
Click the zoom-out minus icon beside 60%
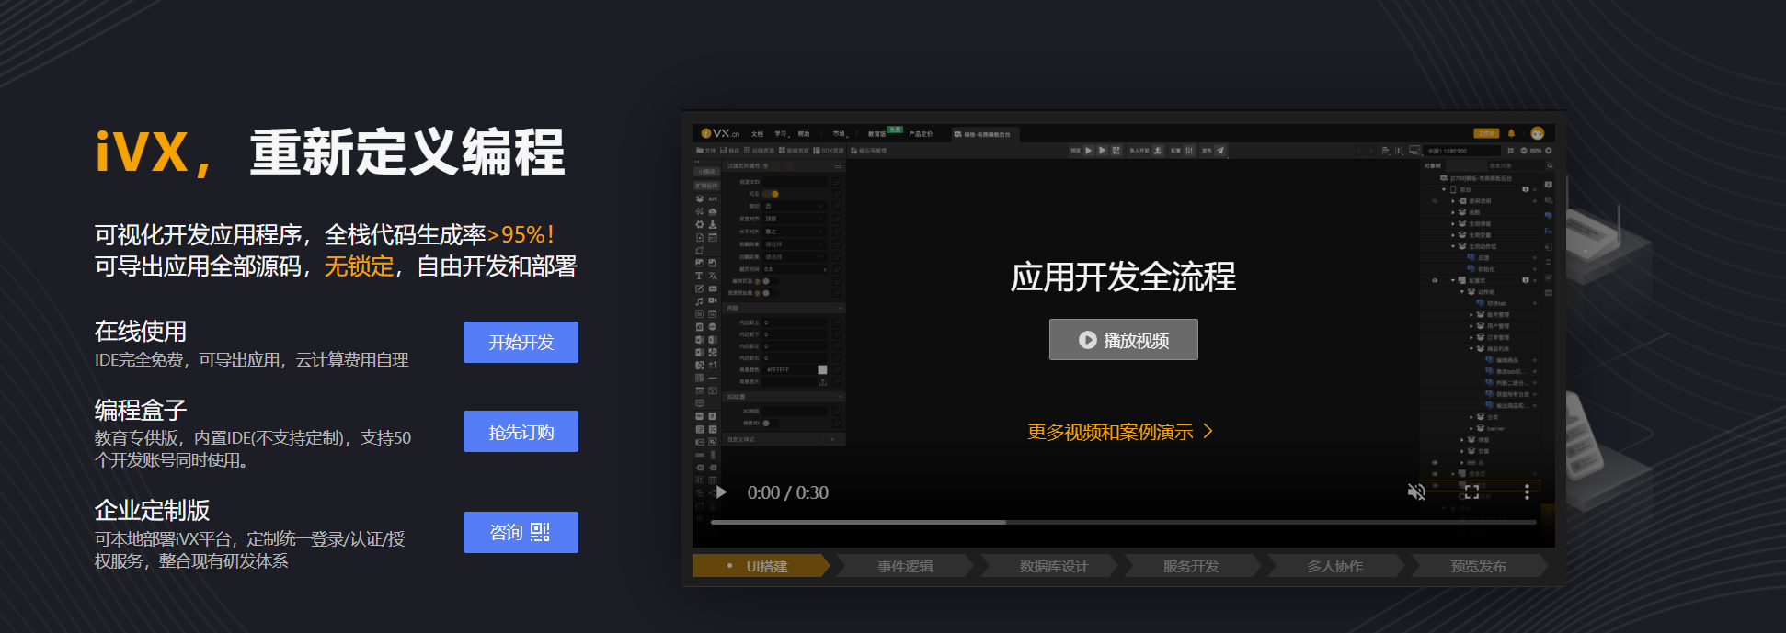(x=1524, y=151)
